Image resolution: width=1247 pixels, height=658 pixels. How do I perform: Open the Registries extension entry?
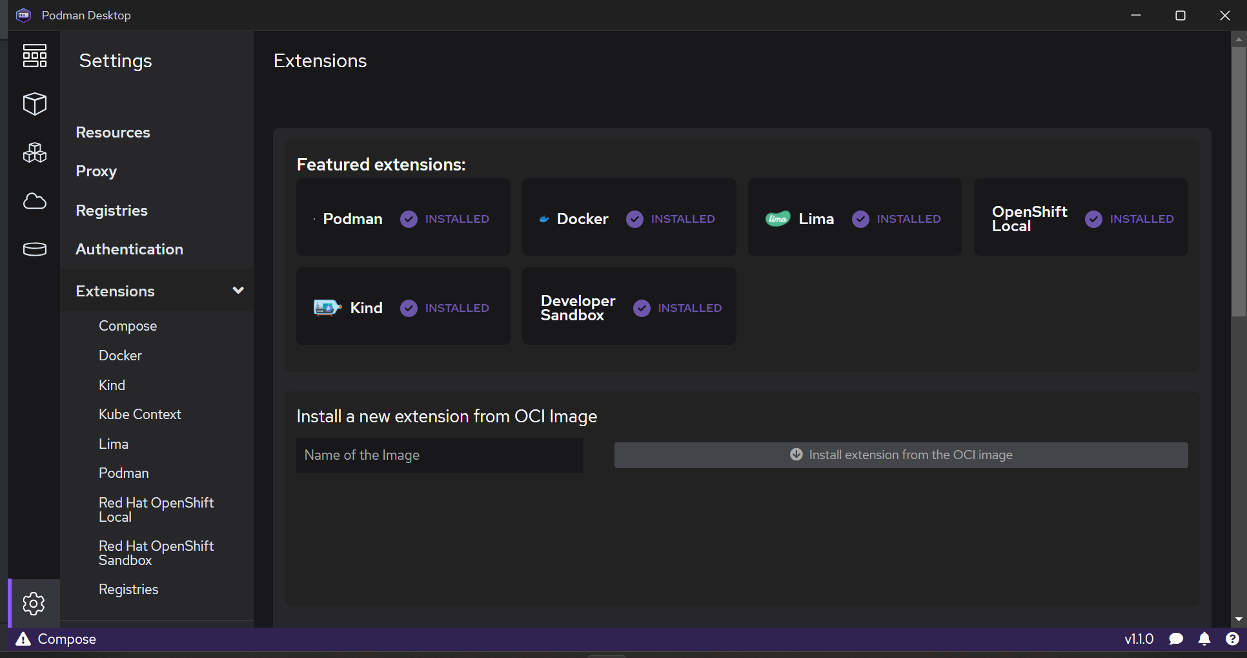tap(128, 590)
